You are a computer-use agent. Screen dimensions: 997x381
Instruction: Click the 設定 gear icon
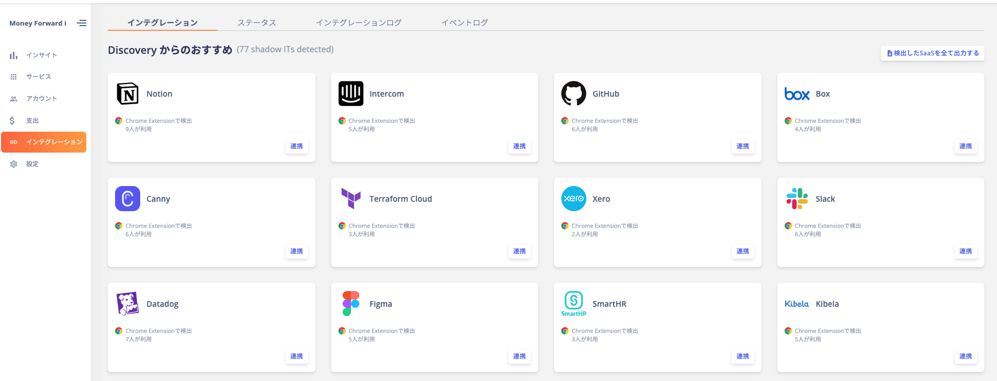click(x=14, y=164)
